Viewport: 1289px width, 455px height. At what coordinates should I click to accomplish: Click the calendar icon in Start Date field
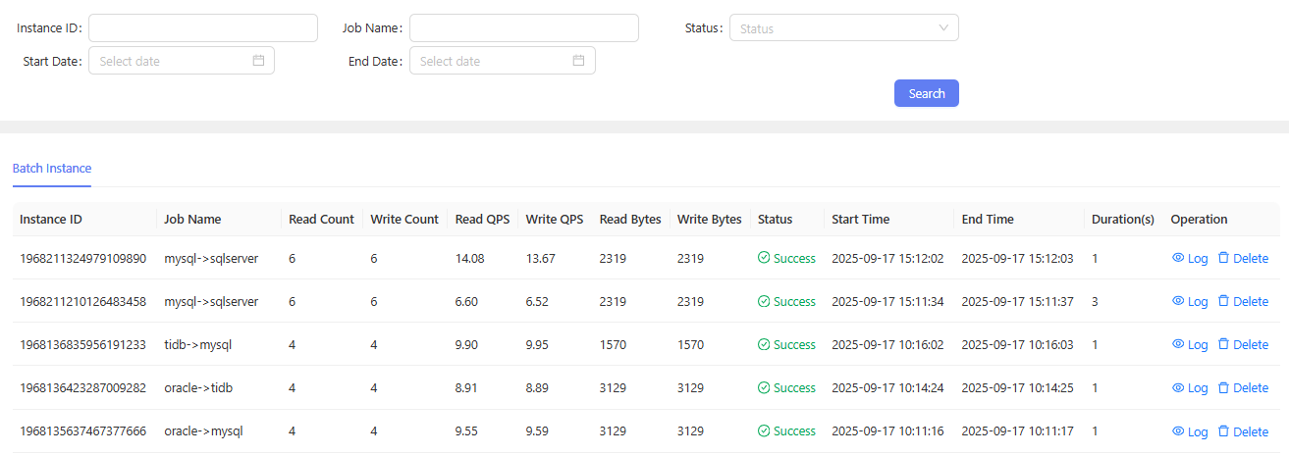tap(259, 61)
